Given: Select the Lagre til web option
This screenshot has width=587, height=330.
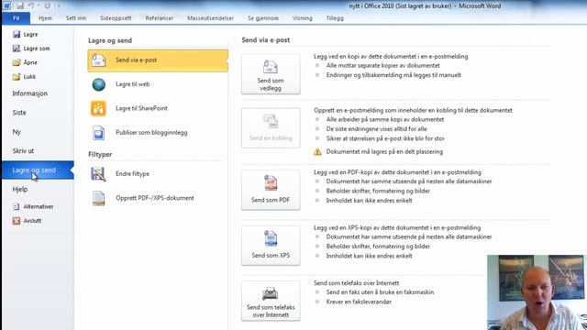Looking at the screenshot, I should (132, 84).
